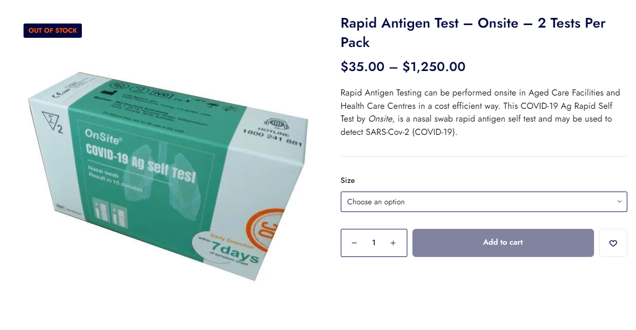Image resolution: width=636 pixels, height=330 pixels.
Task: Click the OUT OF STOCK badge
Action: point(53,31)
